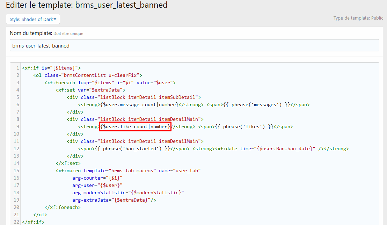
Task: Click the $user.Ban.ban_date time attribute
Action: 284,148
